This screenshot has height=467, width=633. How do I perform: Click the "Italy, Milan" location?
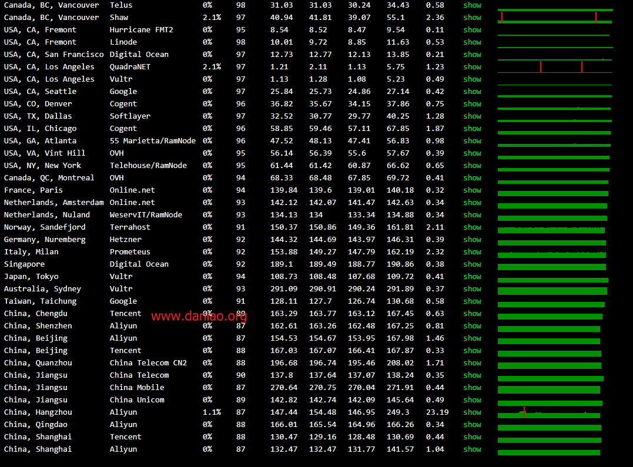pos(31,252)
